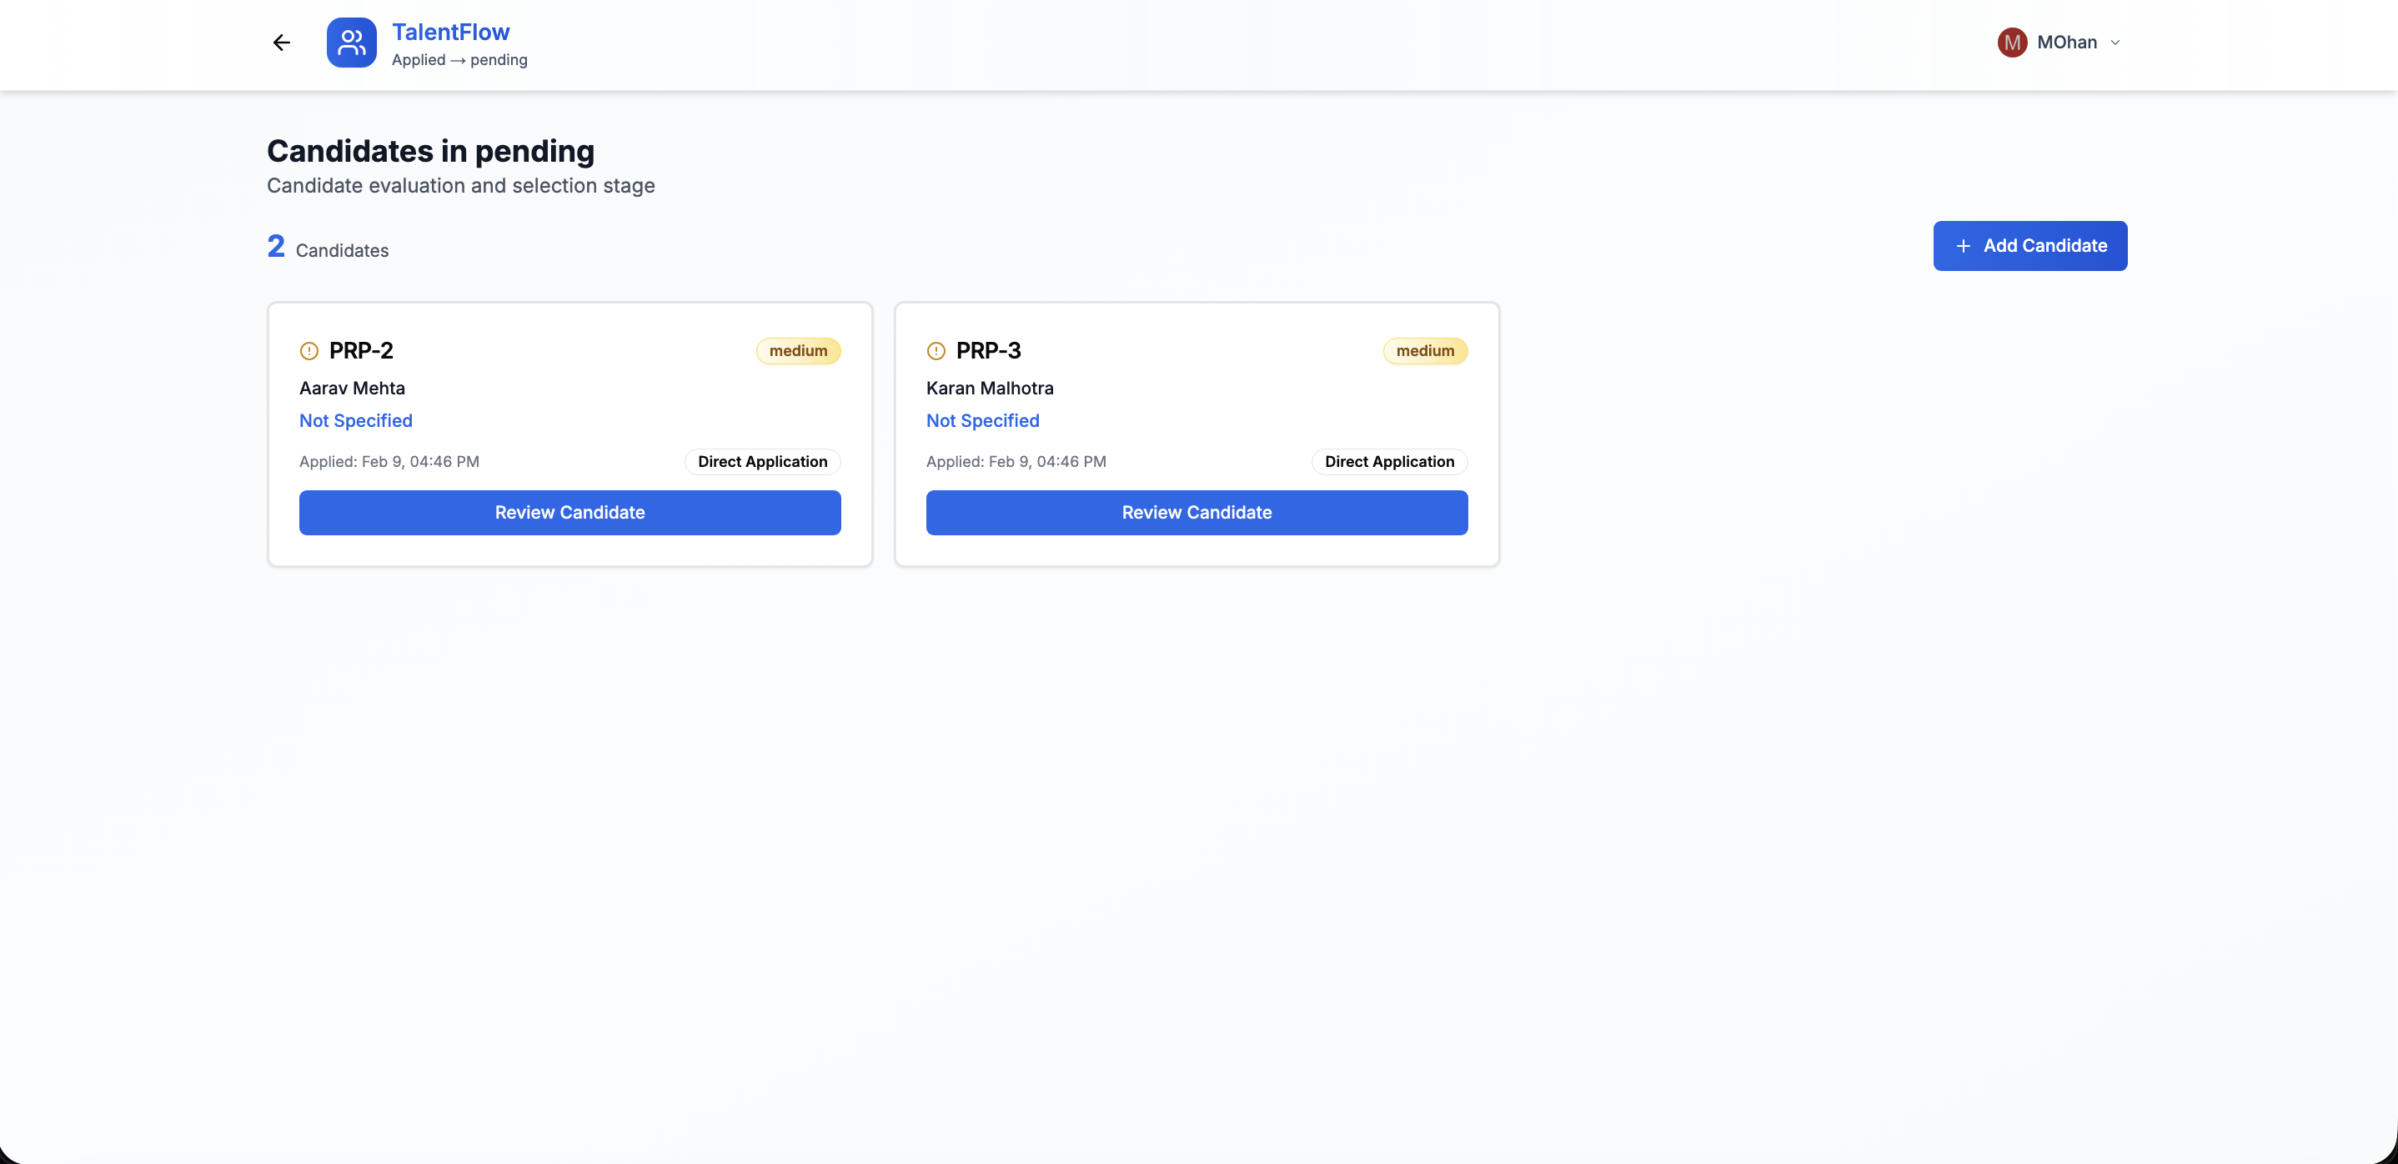
Task: Select the Direct Application tag on PRP-3 card
Action: tap(1389, 461)
